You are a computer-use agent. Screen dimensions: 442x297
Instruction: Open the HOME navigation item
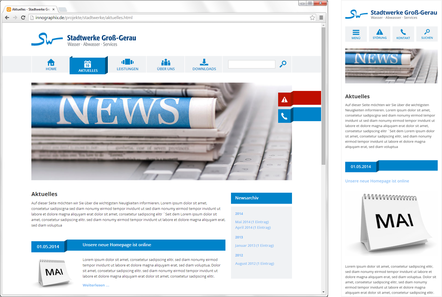[x=51, y=65]
